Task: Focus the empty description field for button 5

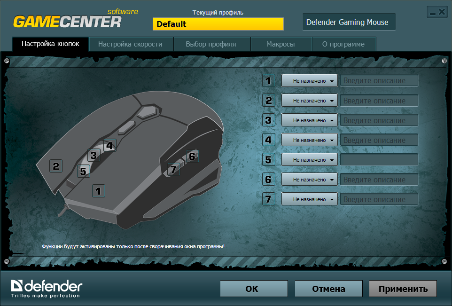Action: click(379, 159)
